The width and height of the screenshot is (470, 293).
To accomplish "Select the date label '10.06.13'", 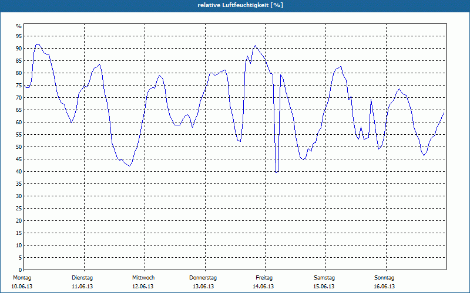I will [22, 287].
